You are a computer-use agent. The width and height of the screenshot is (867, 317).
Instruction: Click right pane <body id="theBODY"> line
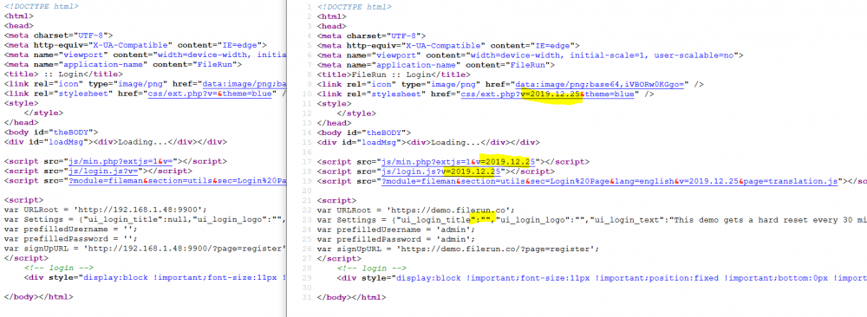pyautogui.click(x=364, y=133)
